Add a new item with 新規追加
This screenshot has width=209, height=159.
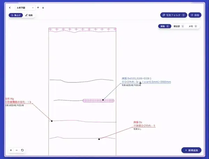pos(191,150)
